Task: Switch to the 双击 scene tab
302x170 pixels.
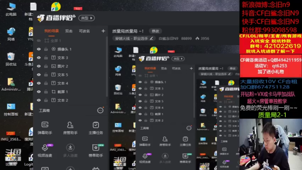Action: [x=69, y=31]
